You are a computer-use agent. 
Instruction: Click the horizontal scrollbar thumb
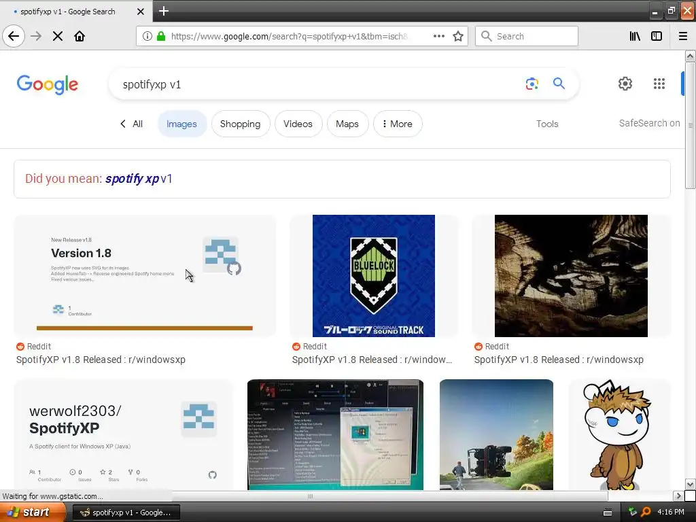tap(311, 495)
